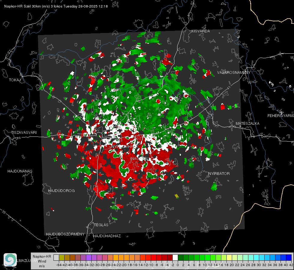Image resolution: width=294 pixels, height=270 pixels.
Task: Click the HAJDÚHADHÁZ town label
Action: tap(107, 236)
